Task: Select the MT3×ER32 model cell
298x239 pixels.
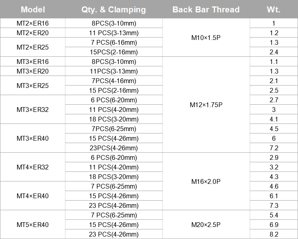Action: [x=33, y=110]
